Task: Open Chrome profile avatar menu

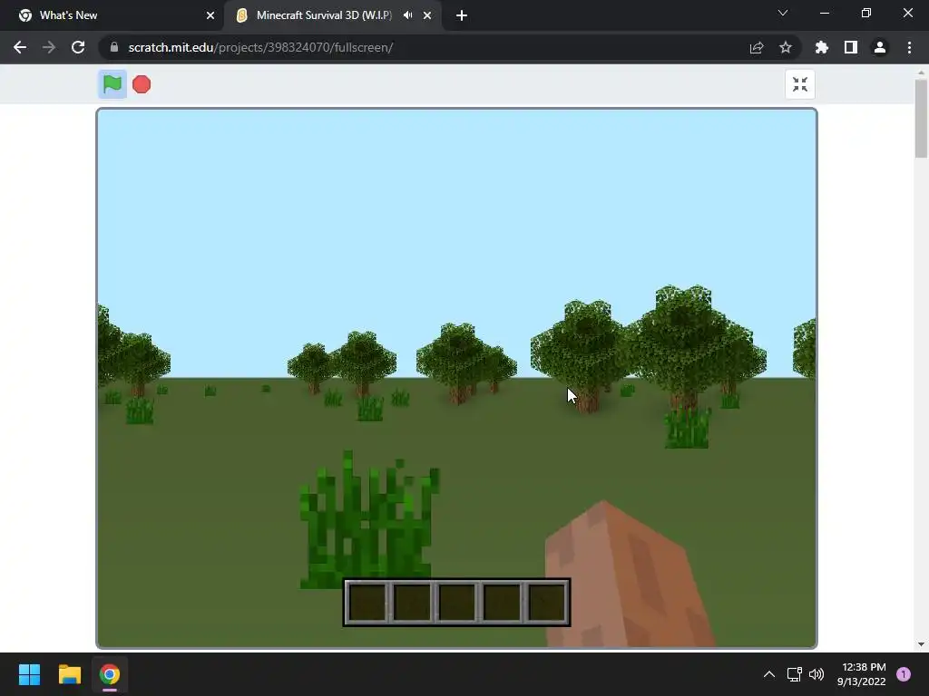Action: coord(880,47)
